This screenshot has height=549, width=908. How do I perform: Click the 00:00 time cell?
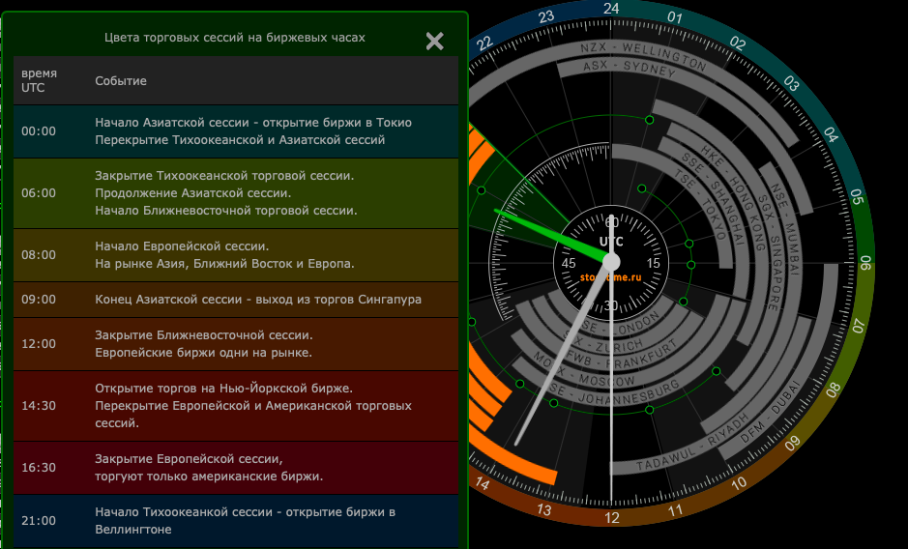(39, 131)
